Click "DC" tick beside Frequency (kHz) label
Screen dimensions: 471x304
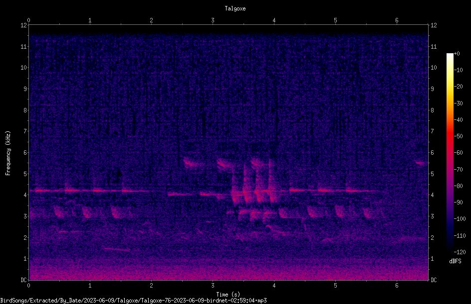23,280
